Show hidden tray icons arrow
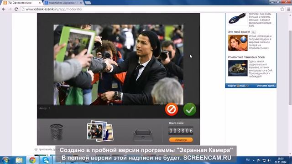292x164 pixels. [254, 160]
